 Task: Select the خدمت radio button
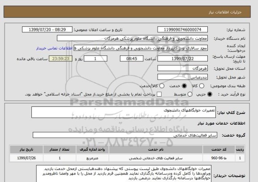184,86
